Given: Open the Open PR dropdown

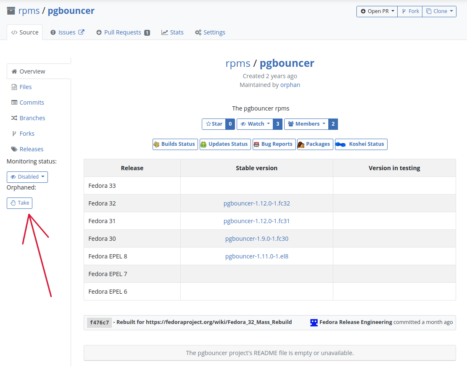Looking at the screenshot, I should pos(377,11).
